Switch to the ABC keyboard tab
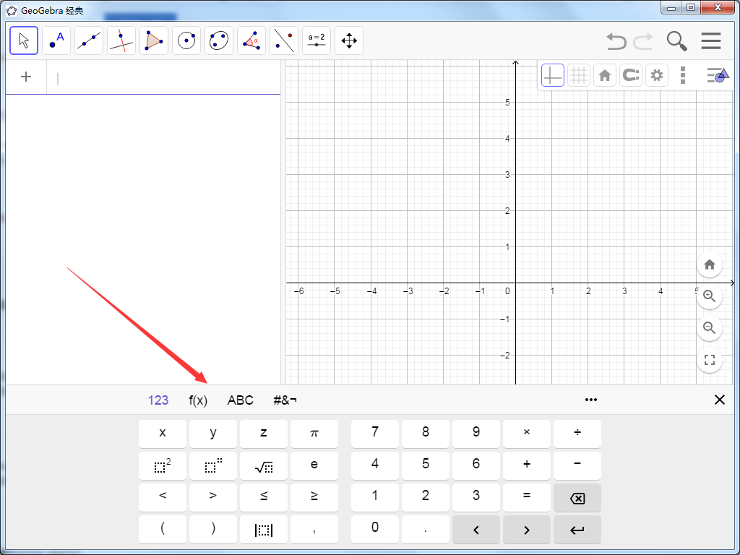The height and width of the screenshot is (555, 740). pos(240,400)
